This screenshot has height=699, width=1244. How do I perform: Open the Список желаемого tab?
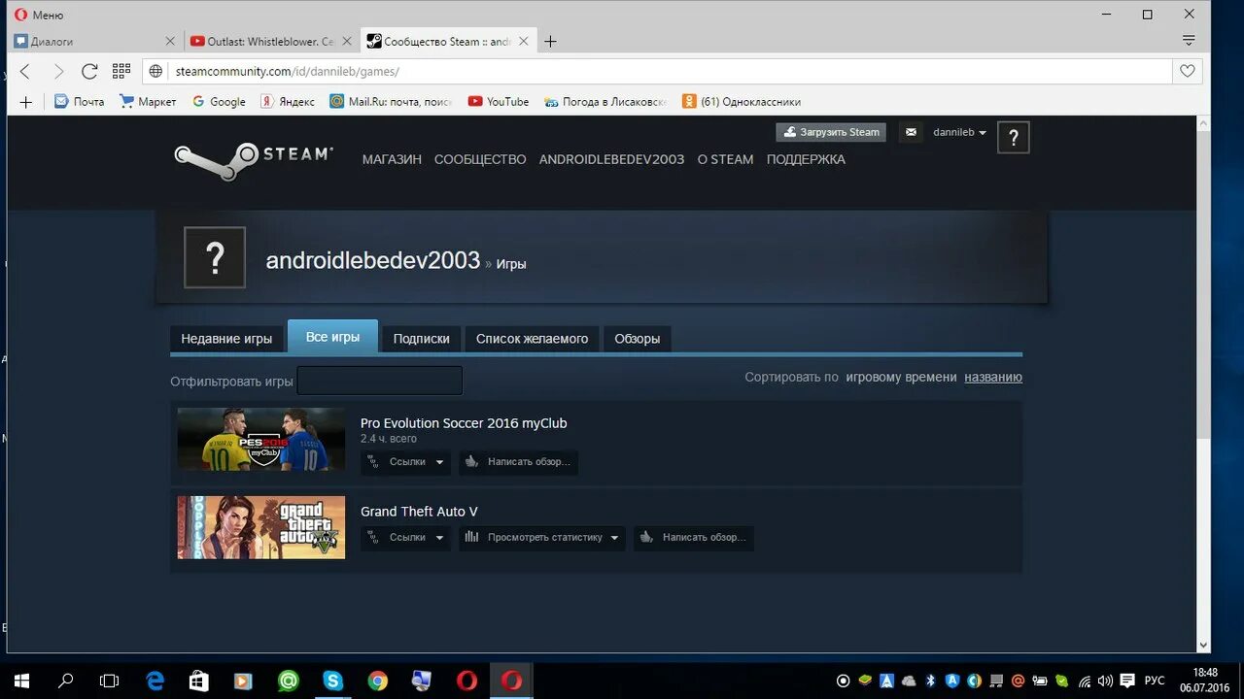(x=532, y=338)
